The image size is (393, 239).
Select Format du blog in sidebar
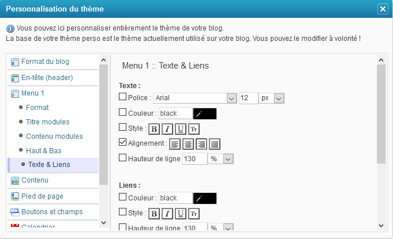(x=45, y=62)
